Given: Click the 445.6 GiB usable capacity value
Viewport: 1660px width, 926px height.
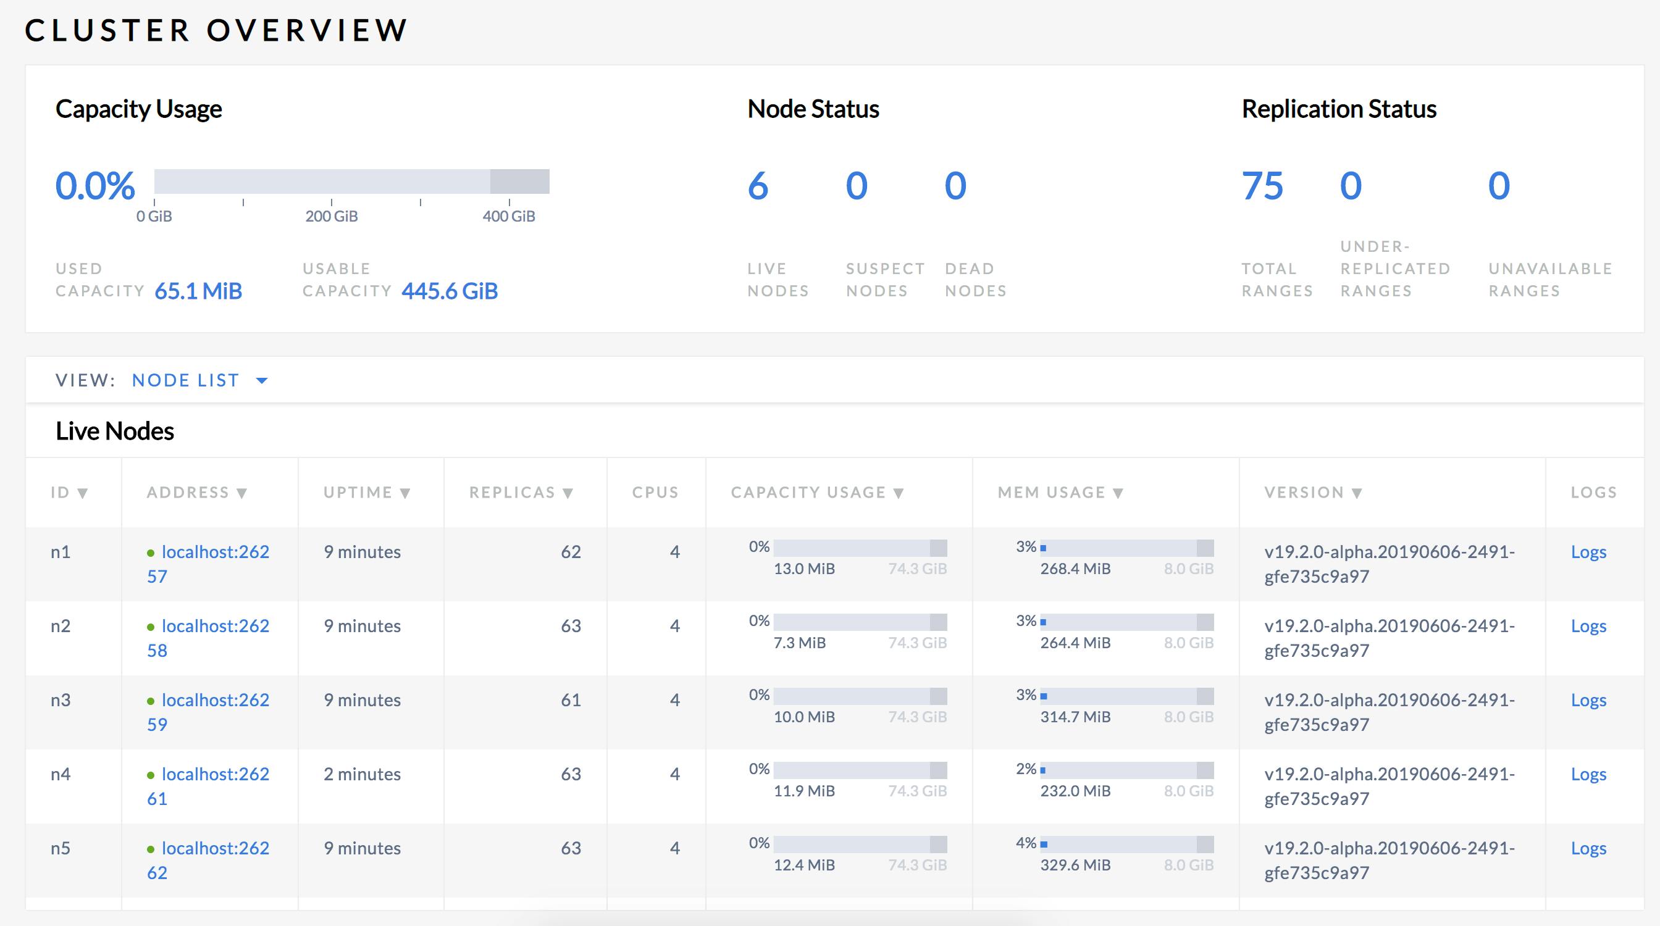Looking at the screenshot, I should 449,290.
